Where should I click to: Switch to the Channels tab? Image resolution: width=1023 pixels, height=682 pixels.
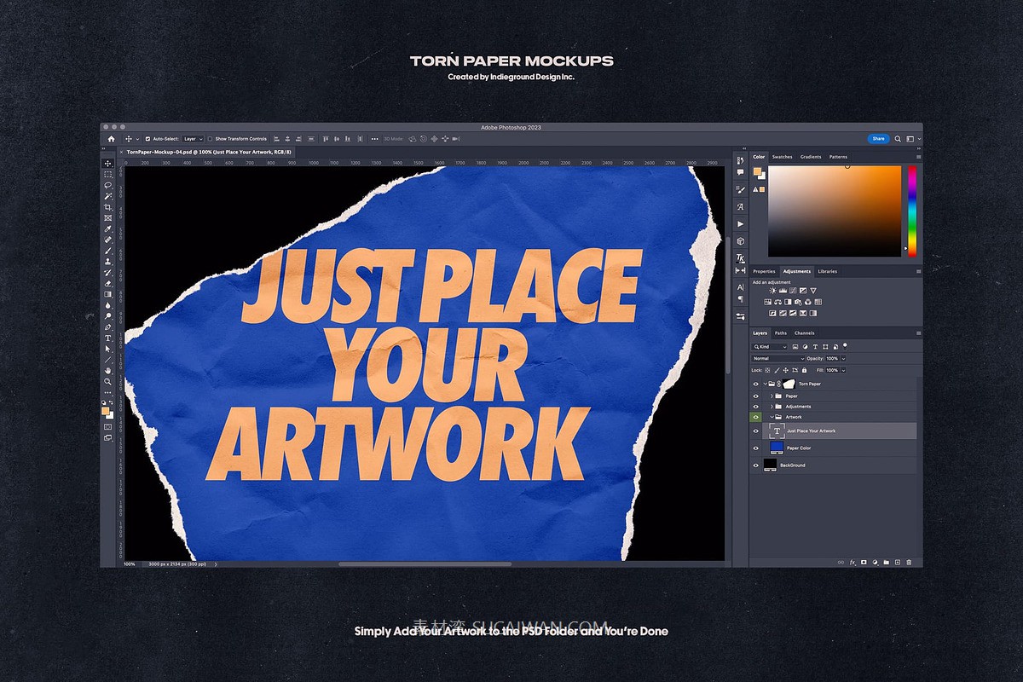tap(804, 333)
